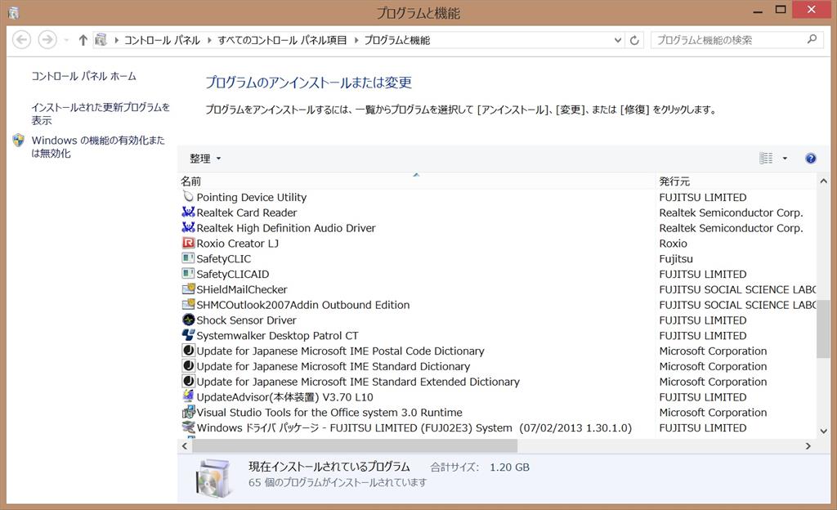Open コントロール パネル ホーム link
The height and width of the screenshot is (510, 837).
click(84, 76)
